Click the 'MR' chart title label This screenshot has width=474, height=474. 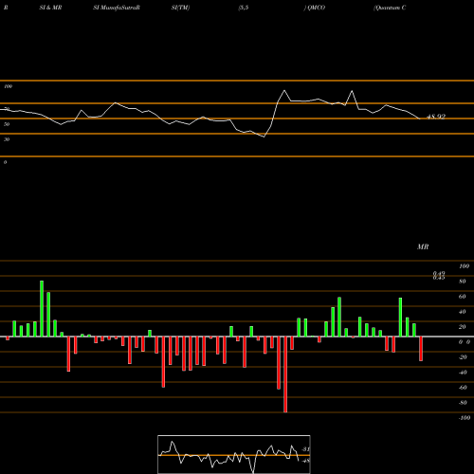tap(423, 246)
